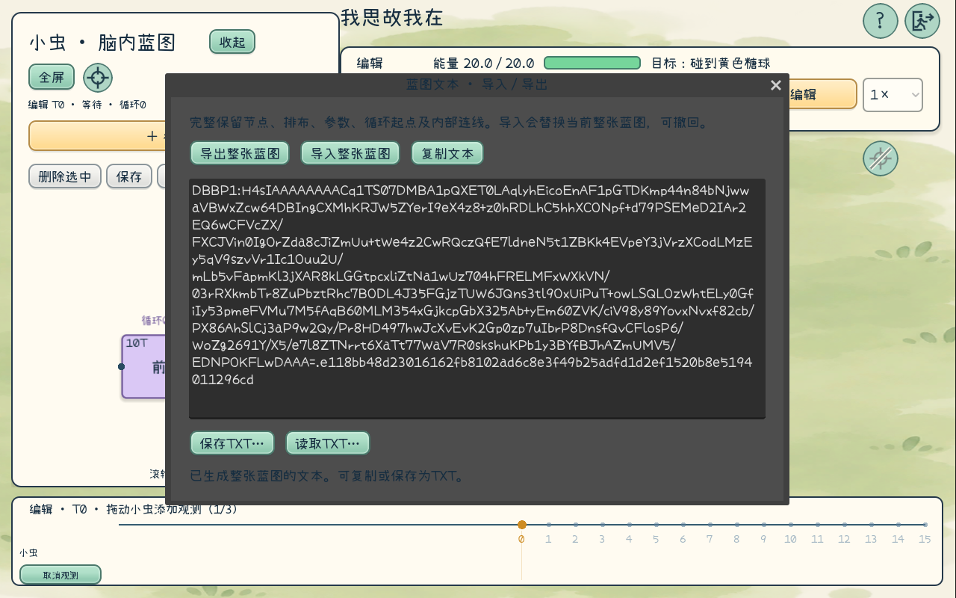Click inside the blueprint text area
Screen dimensions: 956x598
click(x=477, y=298)
